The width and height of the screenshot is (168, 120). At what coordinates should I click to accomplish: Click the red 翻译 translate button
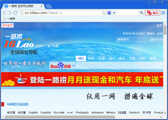pos(153,13)
